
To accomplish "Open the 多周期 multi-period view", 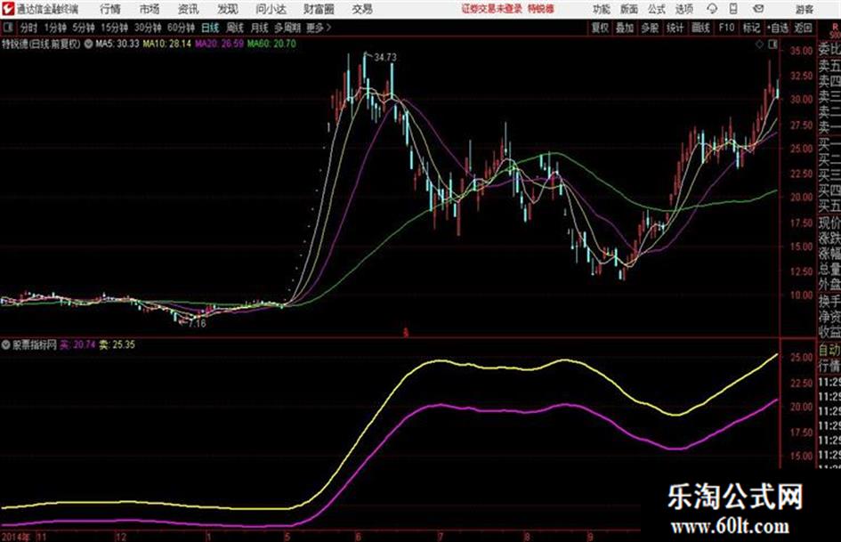I will [288, 28].
